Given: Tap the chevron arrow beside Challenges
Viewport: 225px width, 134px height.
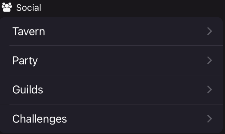Looking at the screenshot, I should [210, 119].
